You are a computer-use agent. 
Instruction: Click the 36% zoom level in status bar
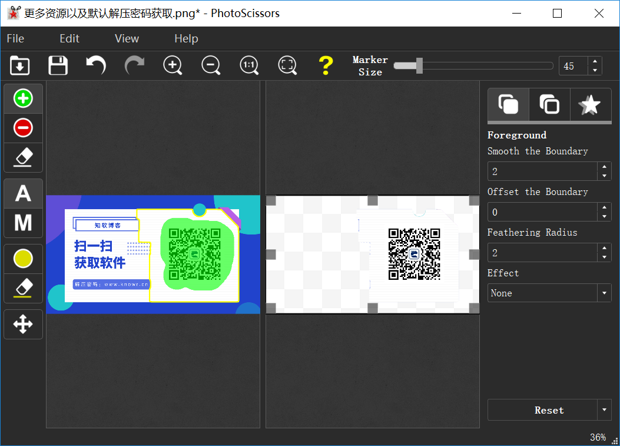pos(598,437)
